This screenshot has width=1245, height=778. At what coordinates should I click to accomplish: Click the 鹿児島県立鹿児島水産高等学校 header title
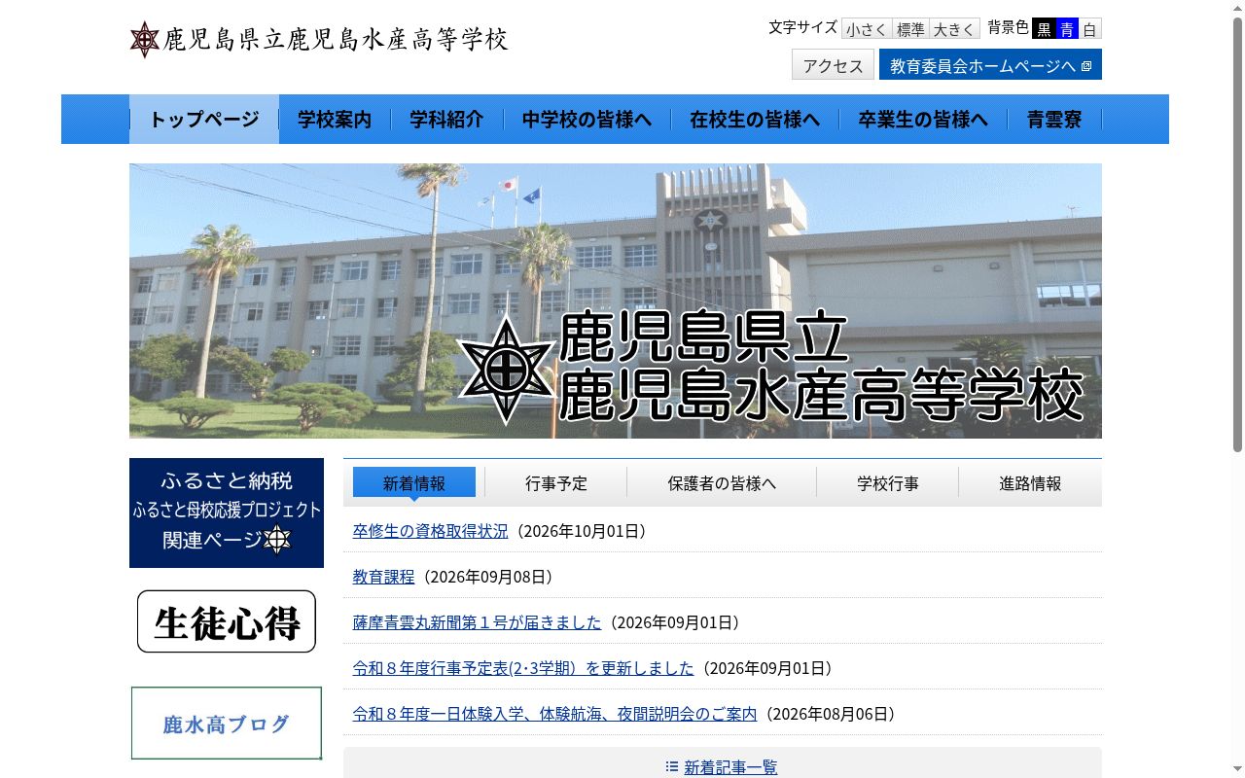[x=336, y=40]
